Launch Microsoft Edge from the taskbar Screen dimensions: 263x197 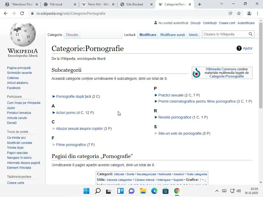tap(154, 191)
